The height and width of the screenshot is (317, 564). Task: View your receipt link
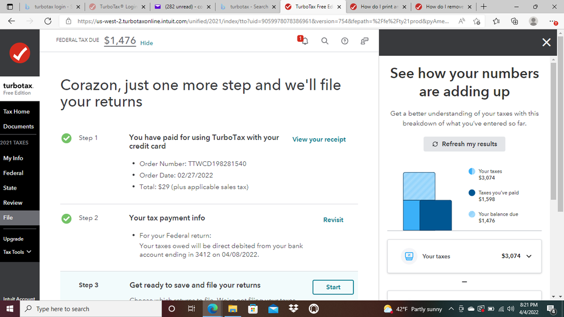[x=318, y=139]
